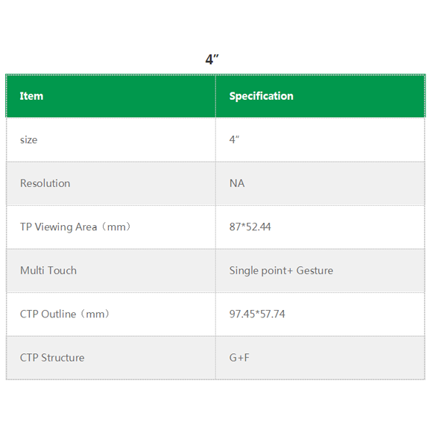Select the Item column header
430x430 pixels.
coord(31,96)
